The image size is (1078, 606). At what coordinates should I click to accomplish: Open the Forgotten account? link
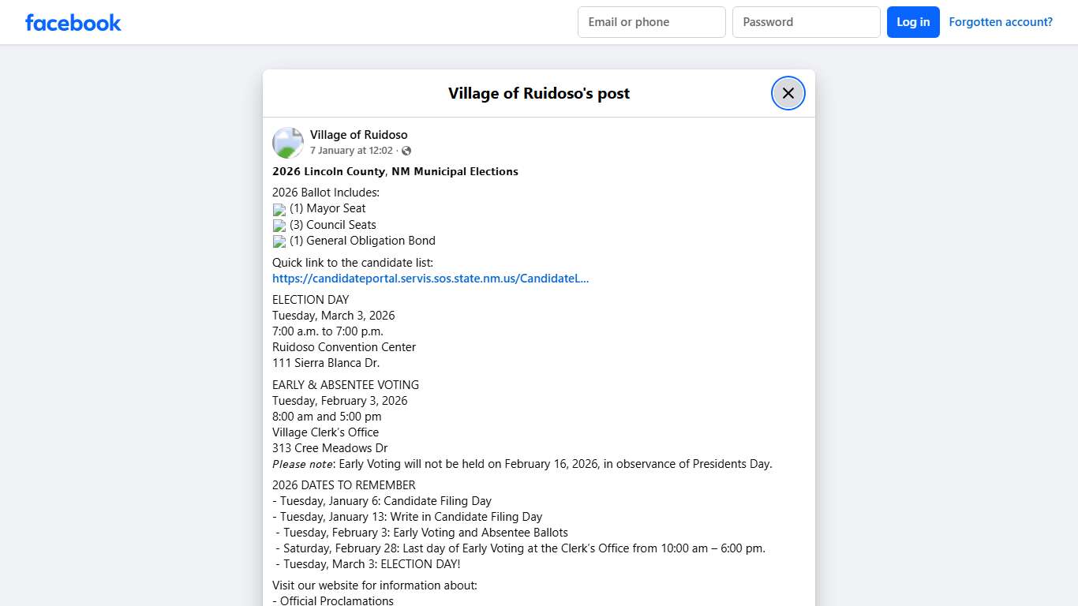1001,21
